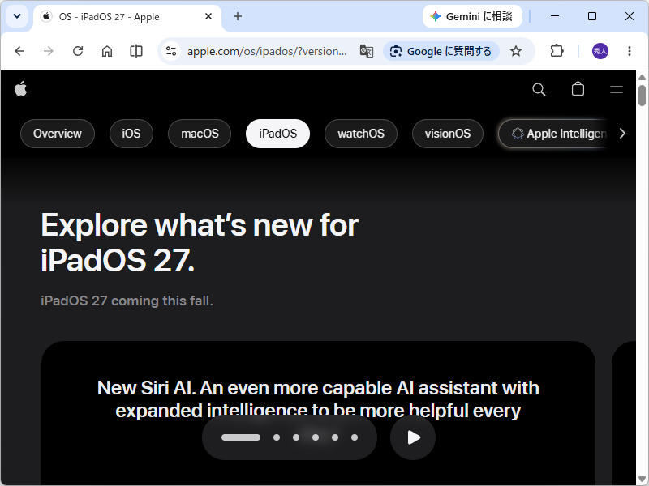Select the active first carousel indicator bar

[241, 437]
